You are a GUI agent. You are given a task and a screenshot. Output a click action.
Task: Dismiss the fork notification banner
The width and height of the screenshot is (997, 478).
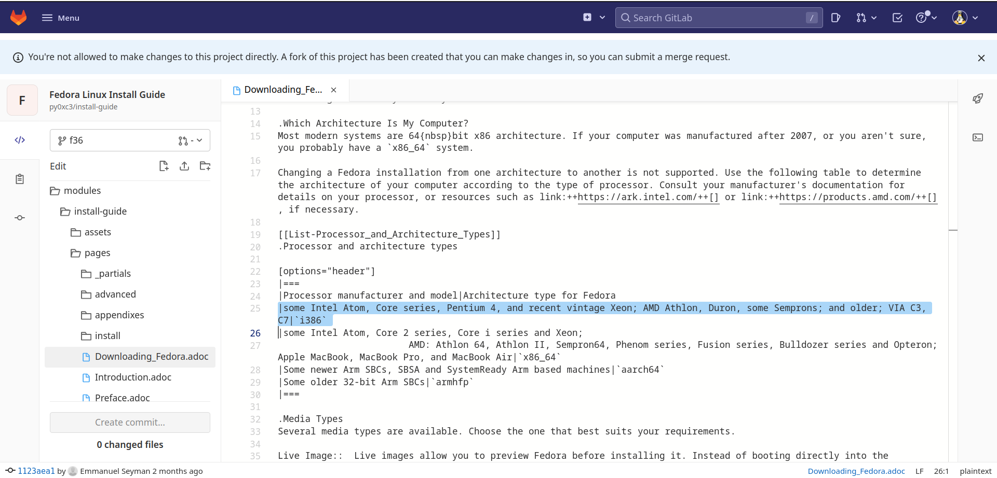(981, 58)
